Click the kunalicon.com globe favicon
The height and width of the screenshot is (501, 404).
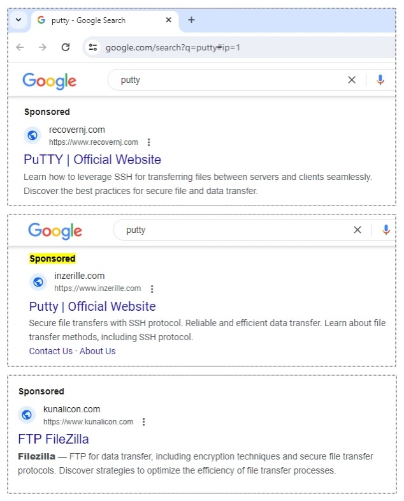(x=27, y=415)
